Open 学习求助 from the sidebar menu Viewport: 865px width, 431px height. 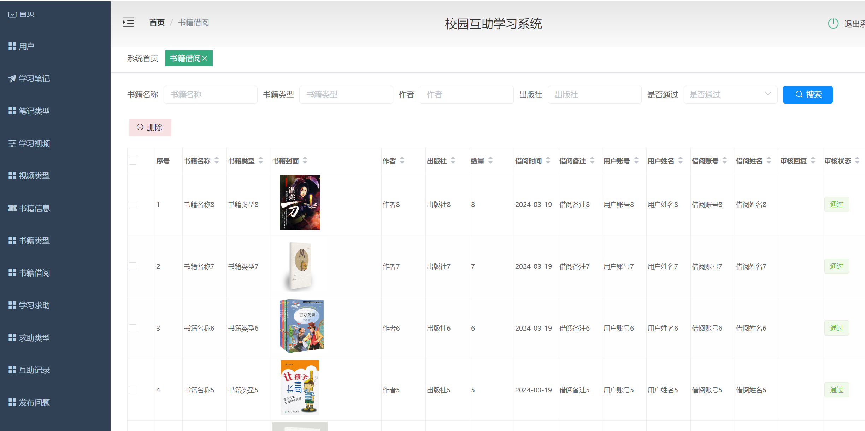point(34,305)
